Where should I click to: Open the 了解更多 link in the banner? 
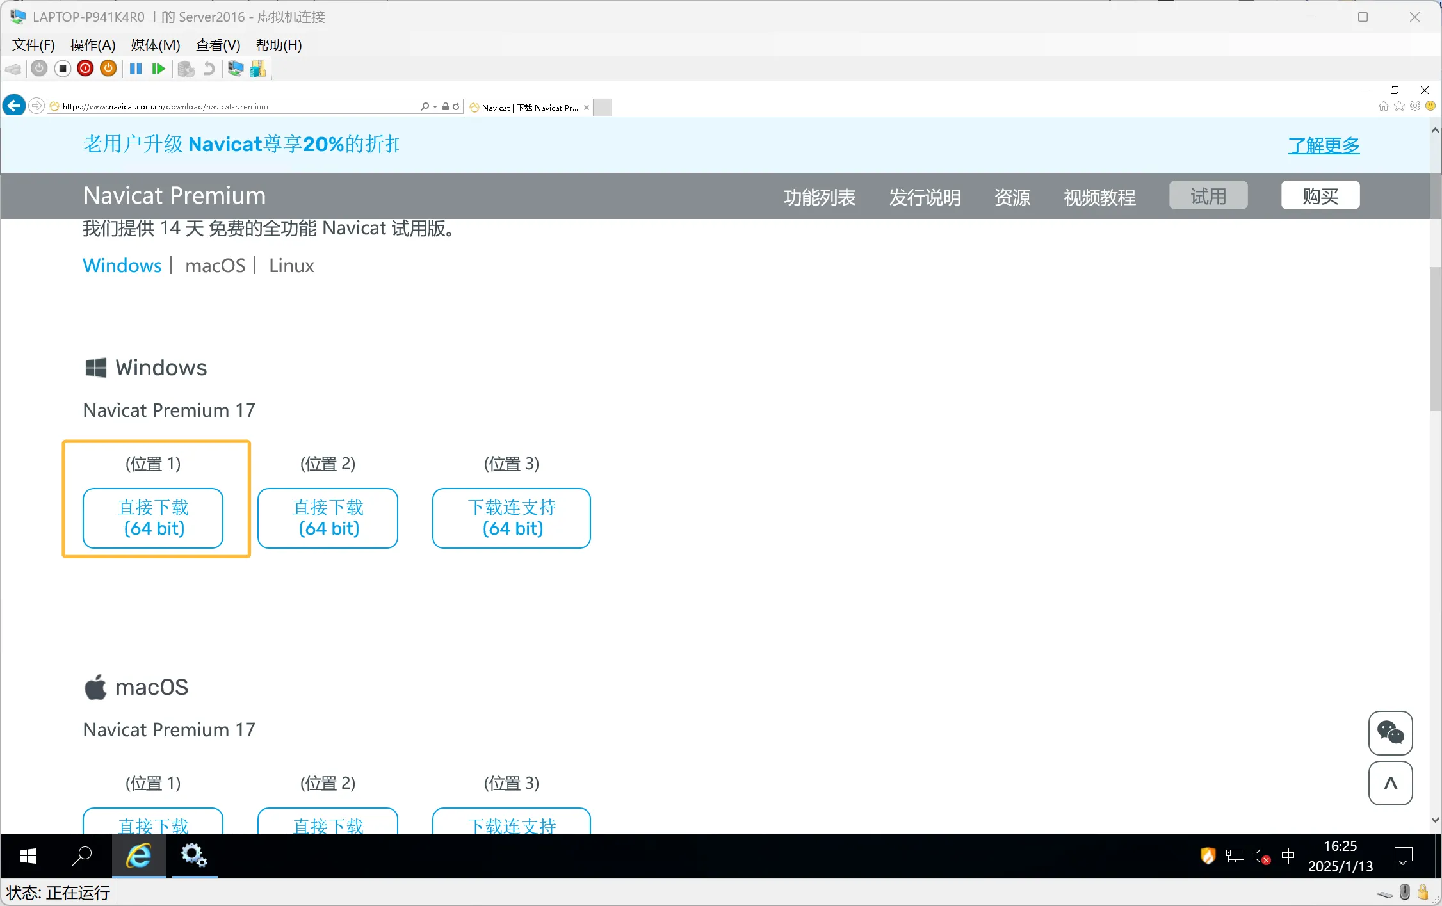(1324, 145)
